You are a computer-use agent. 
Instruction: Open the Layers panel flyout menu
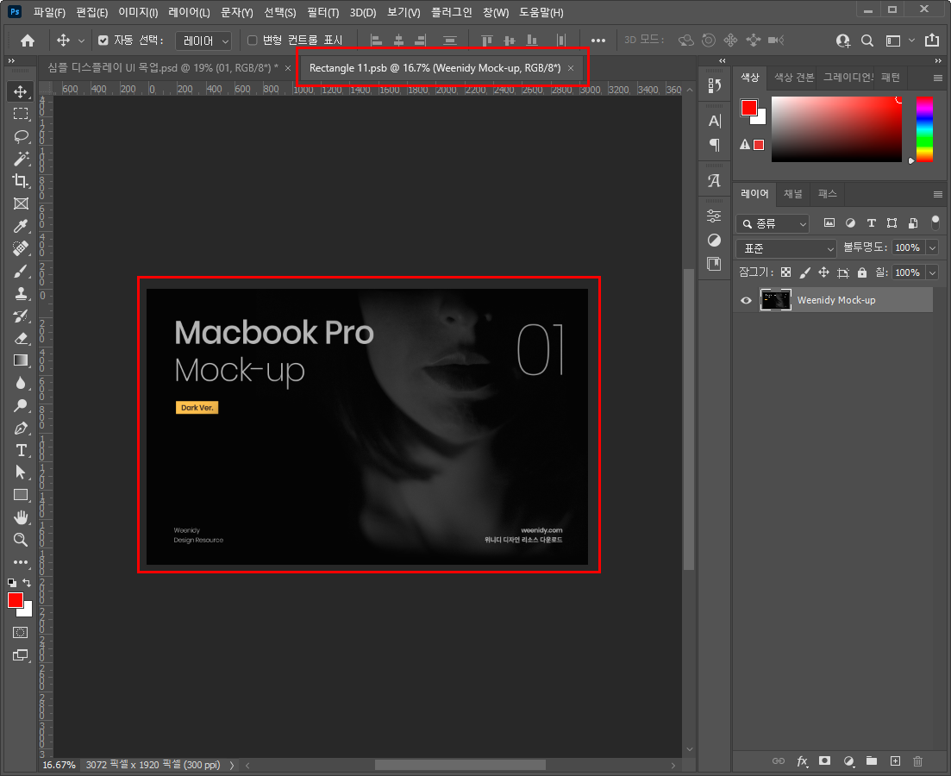pos(938,194)
